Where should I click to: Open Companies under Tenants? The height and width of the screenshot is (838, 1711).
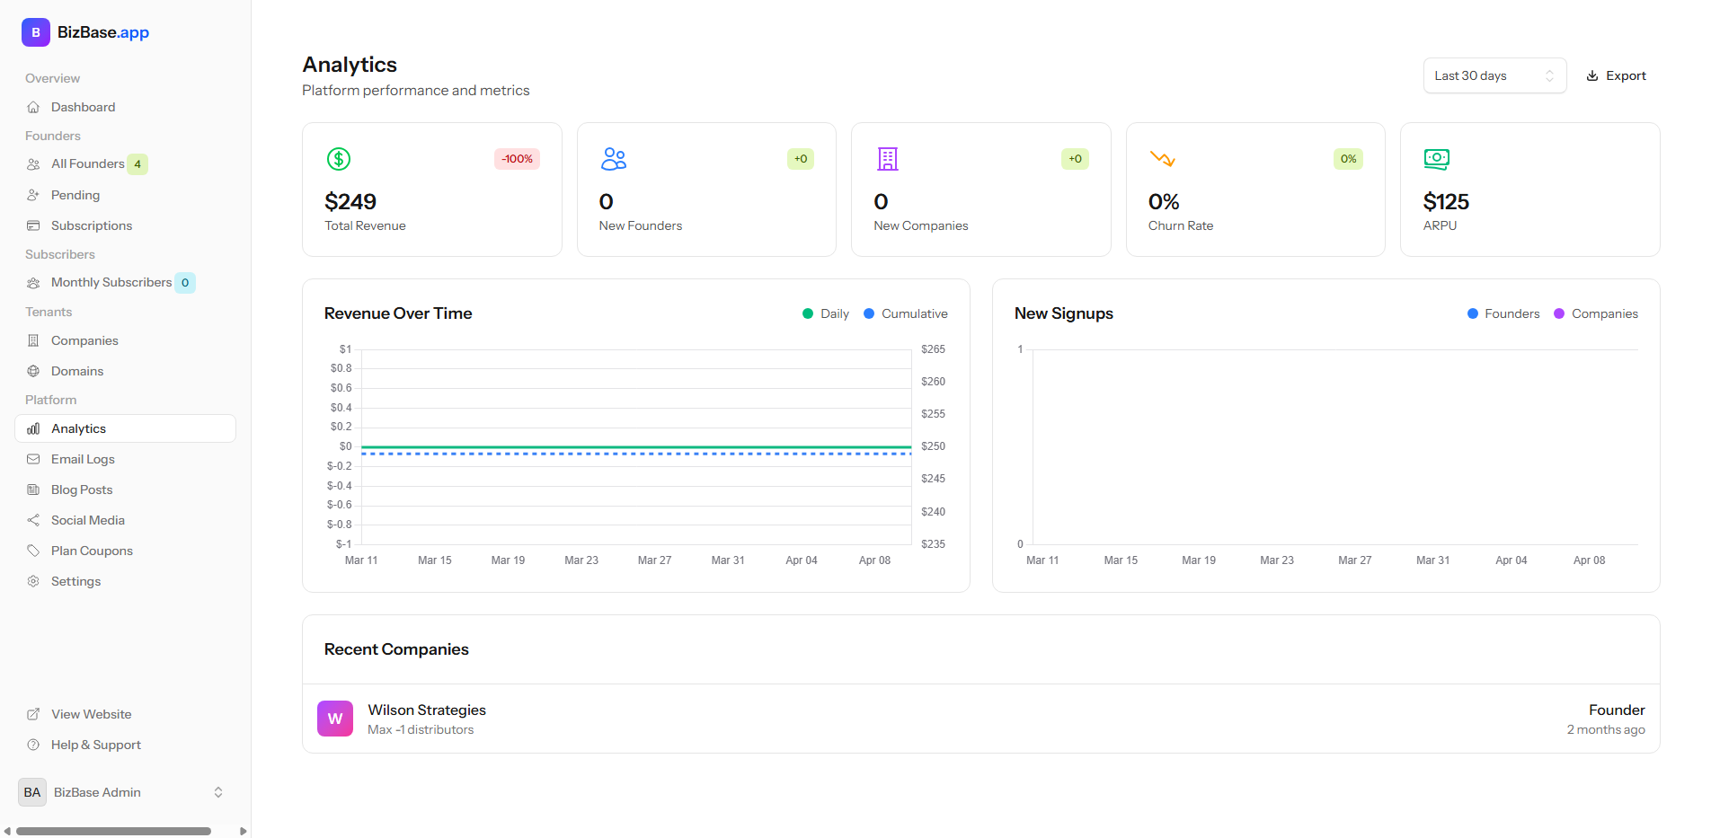click(x=84, y=340)
